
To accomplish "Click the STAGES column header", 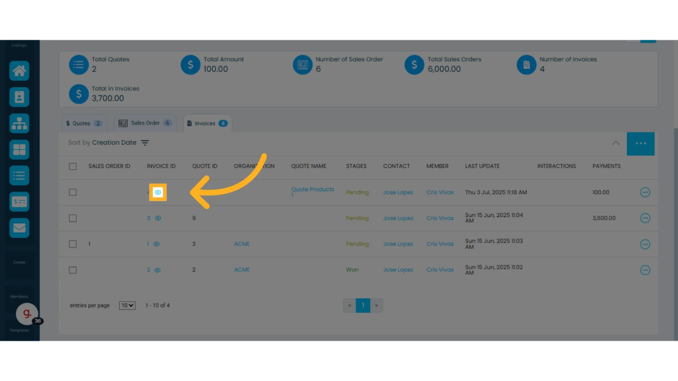I will click(356, 166).
